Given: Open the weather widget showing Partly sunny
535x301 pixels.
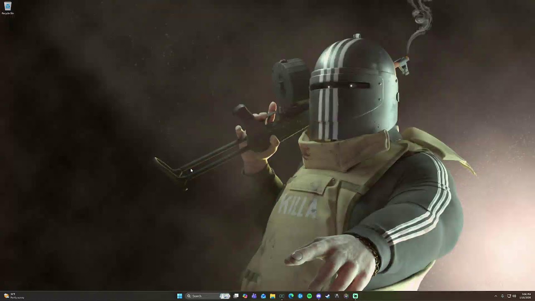Looking at the screenshot, I should (14, 296).
